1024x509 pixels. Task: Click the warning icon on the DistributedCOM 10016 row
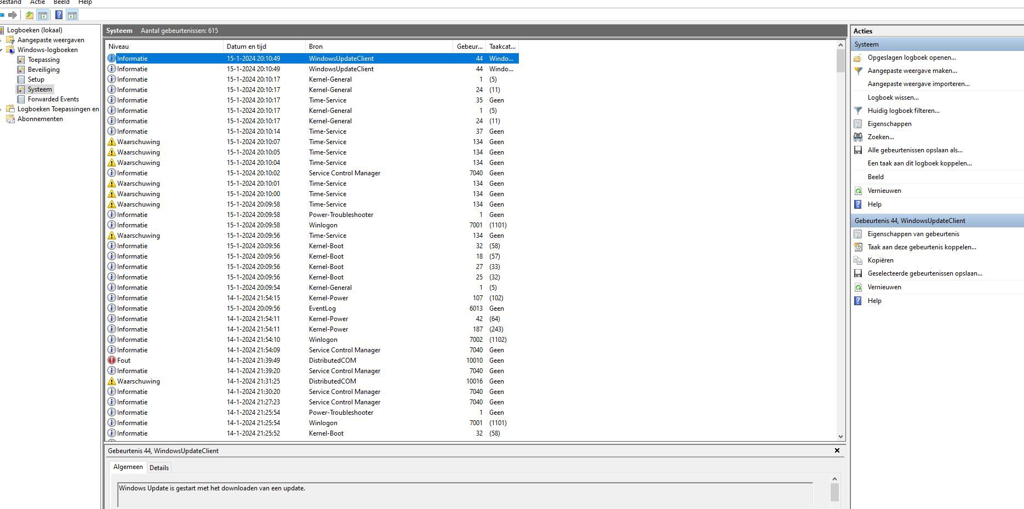pos(112,381)
